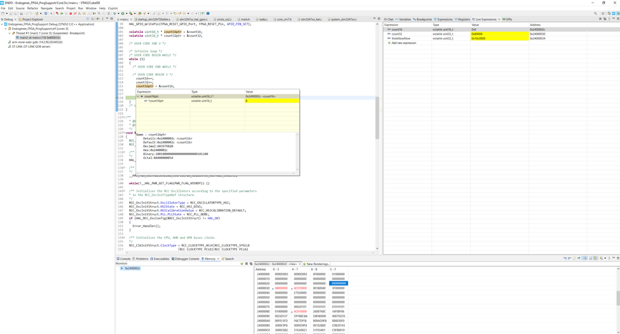Image resolution: width=620 pixels, height=334 pixels.
Task: Collapse count16ptr row in hover popup
Action: pos(138,96)
